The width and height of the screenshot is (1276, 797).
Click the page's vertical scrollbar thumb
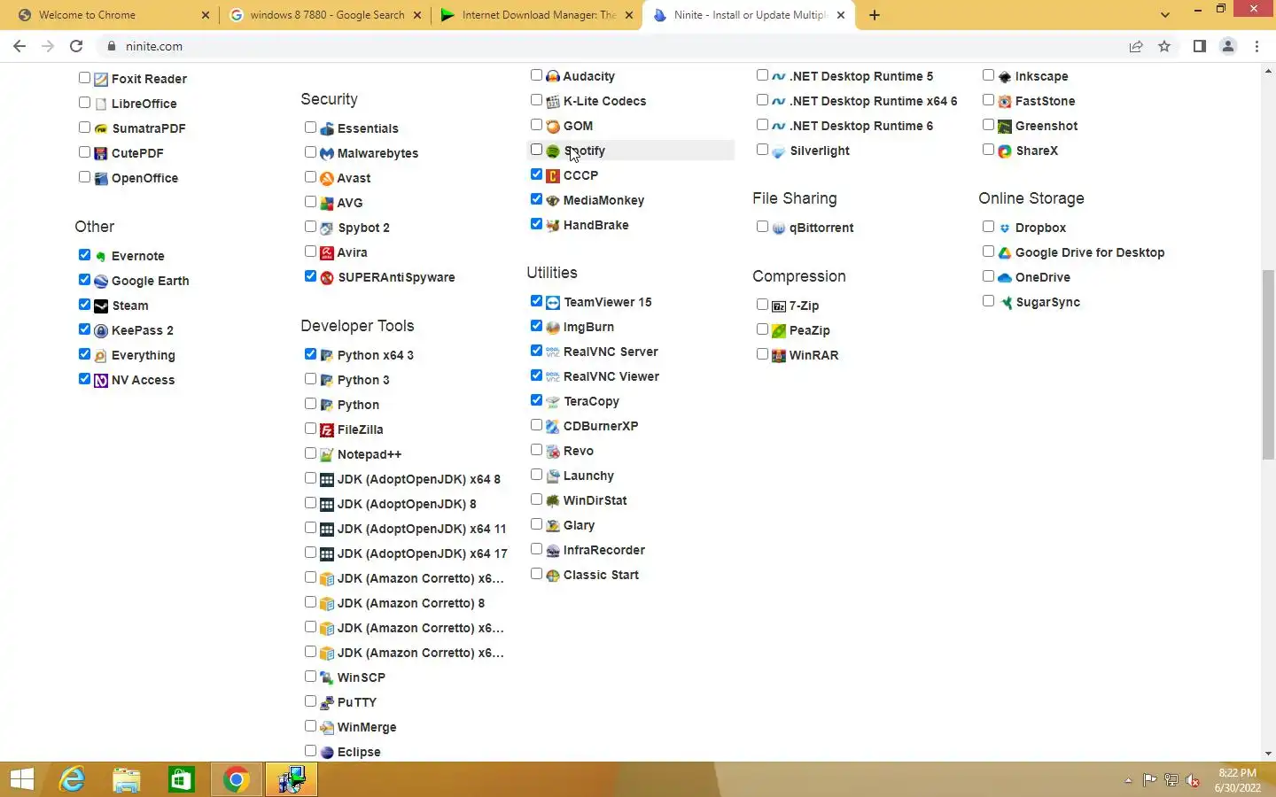tap(1268, 365)
